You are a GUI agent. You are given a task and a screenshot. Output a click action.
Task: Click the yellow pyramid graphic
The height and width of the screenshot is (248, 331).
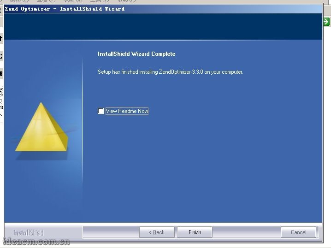point(42,129)
